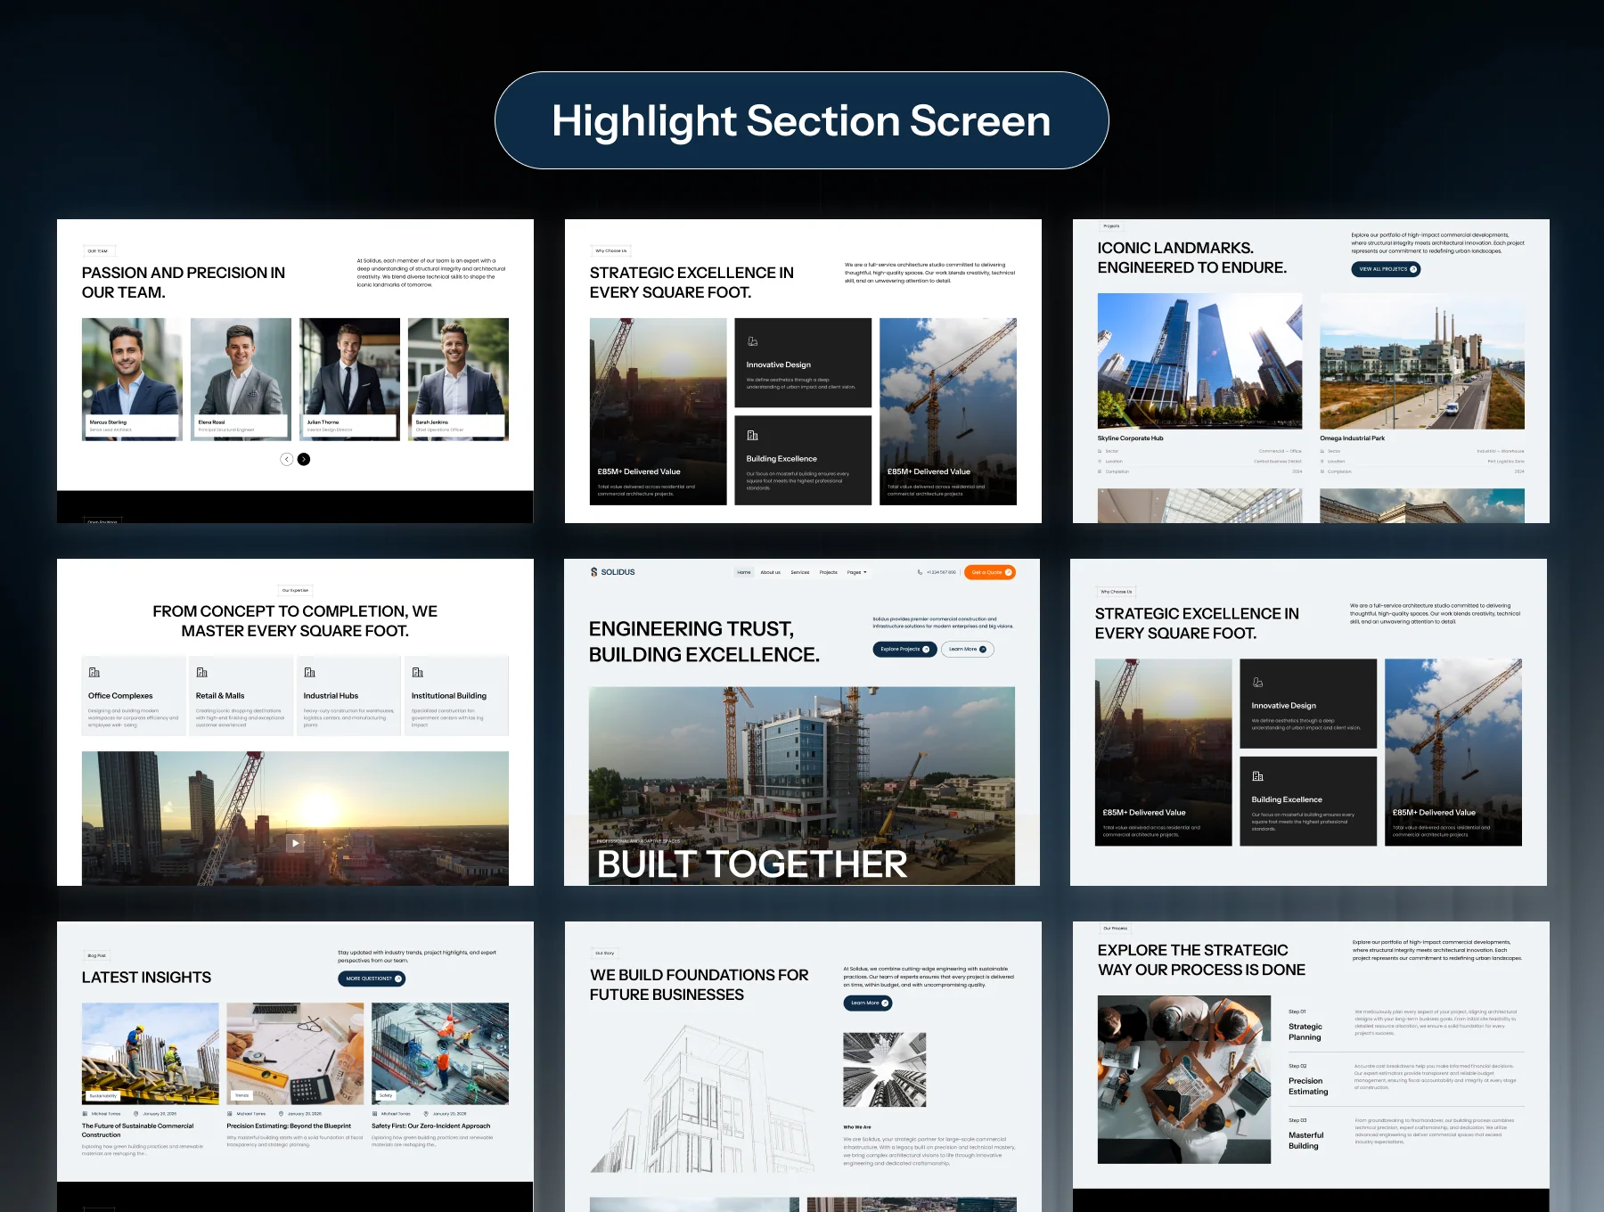1604x1212 pixels.
Task: Click the Completion icon under Omega Industrial Park
Action: coord(1322,471)
